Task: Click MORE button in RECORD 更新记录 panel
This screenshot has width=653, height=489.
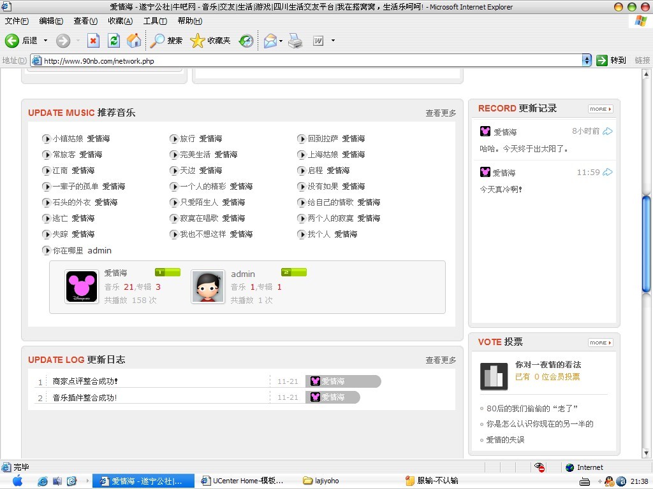Action: (601, 109)
